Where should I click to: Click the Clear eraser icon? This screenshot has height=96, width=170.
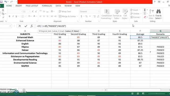tap(145, 17)
